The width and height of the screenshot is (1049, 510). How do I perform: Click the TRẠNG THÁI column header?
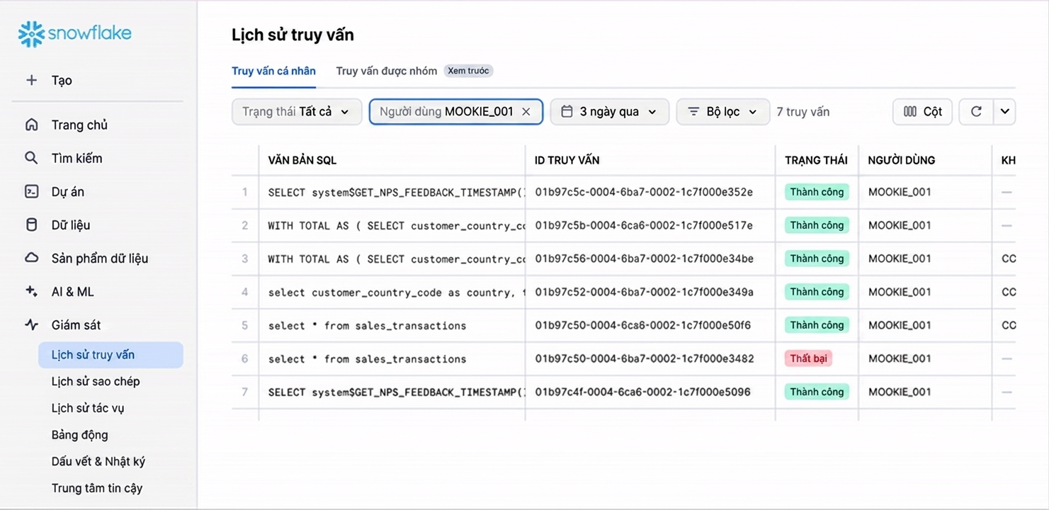click(x=816, y=160)
